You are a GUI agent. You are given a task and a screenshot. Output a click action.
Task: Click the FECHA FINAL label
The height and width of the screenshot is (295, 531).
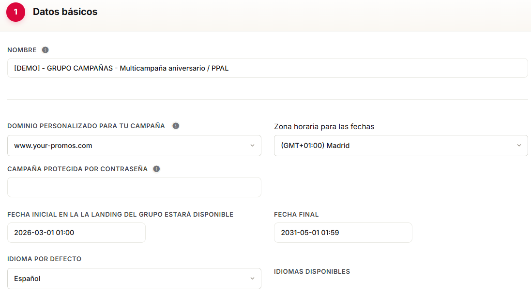(x=296, y=215)
